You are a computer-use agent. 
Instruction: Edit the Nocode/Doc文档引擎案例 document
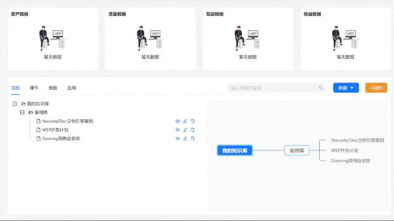pyautogui.click(x=185, y=121)
